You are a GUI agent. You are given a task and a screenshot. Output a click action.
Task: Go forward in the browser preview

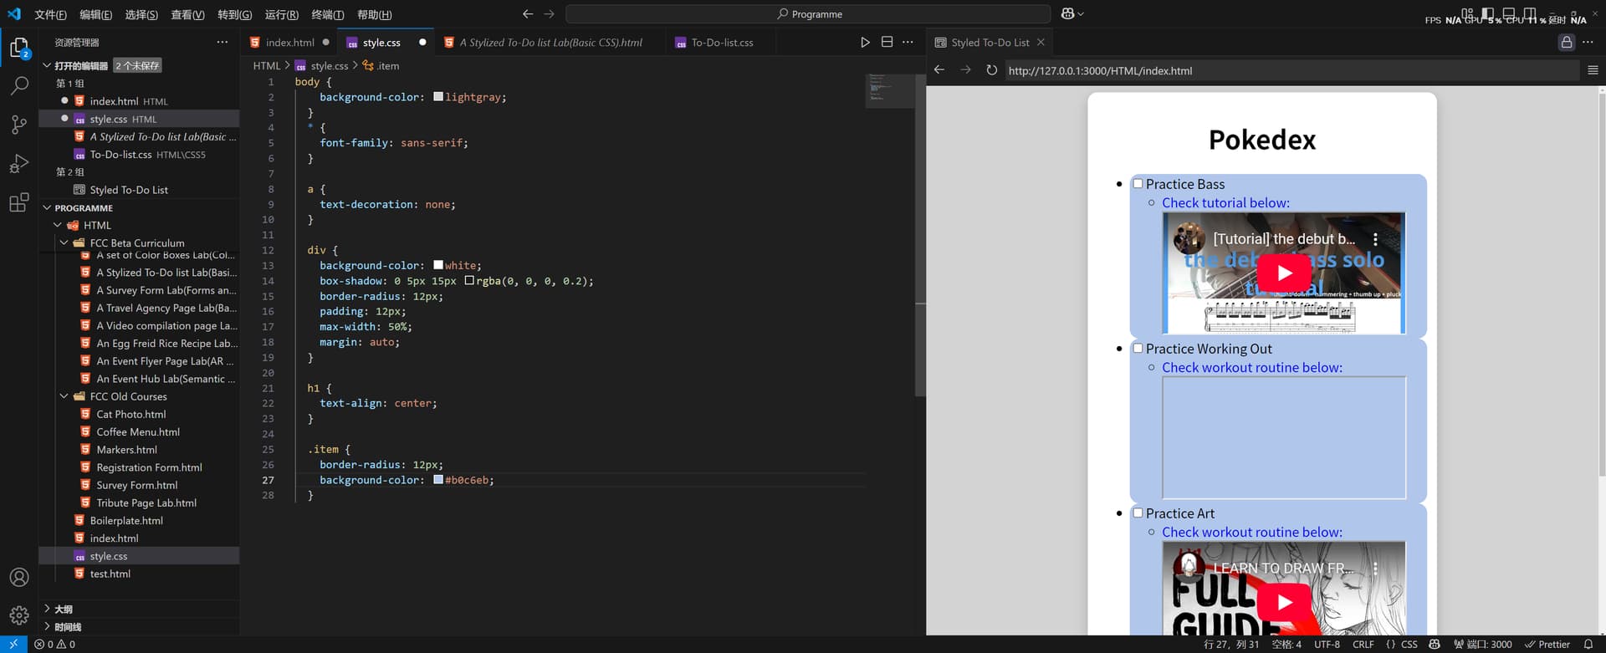tap(965, 70)
